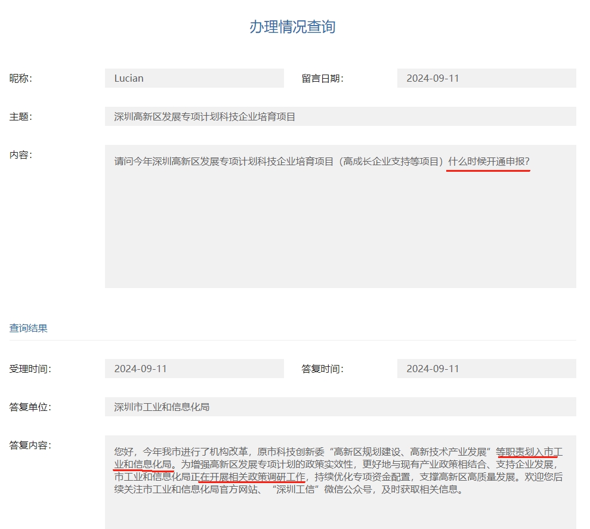Select the 受理时间 date field
590x529 pixels.
194,369
